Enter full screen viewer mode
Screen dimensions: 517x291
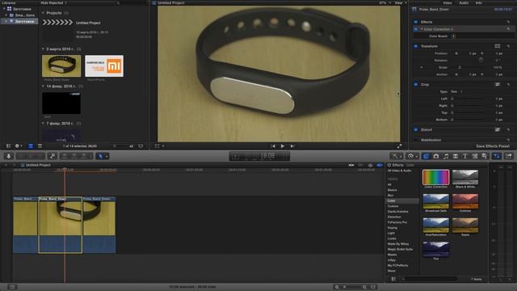[399, 145]
